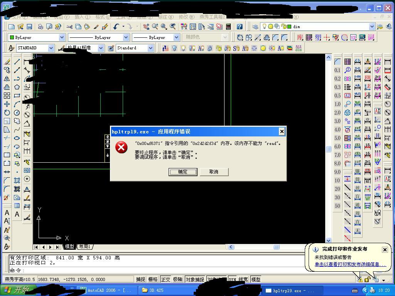Viewport: 395px width, 296px height.
Task: Toggle 对象捕捉 object snap in status bar
Action: point(195,279)
